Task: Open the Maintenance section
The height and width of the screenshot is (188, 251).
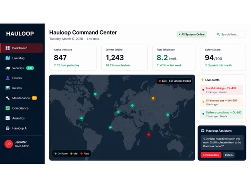Action: [22, 98]
